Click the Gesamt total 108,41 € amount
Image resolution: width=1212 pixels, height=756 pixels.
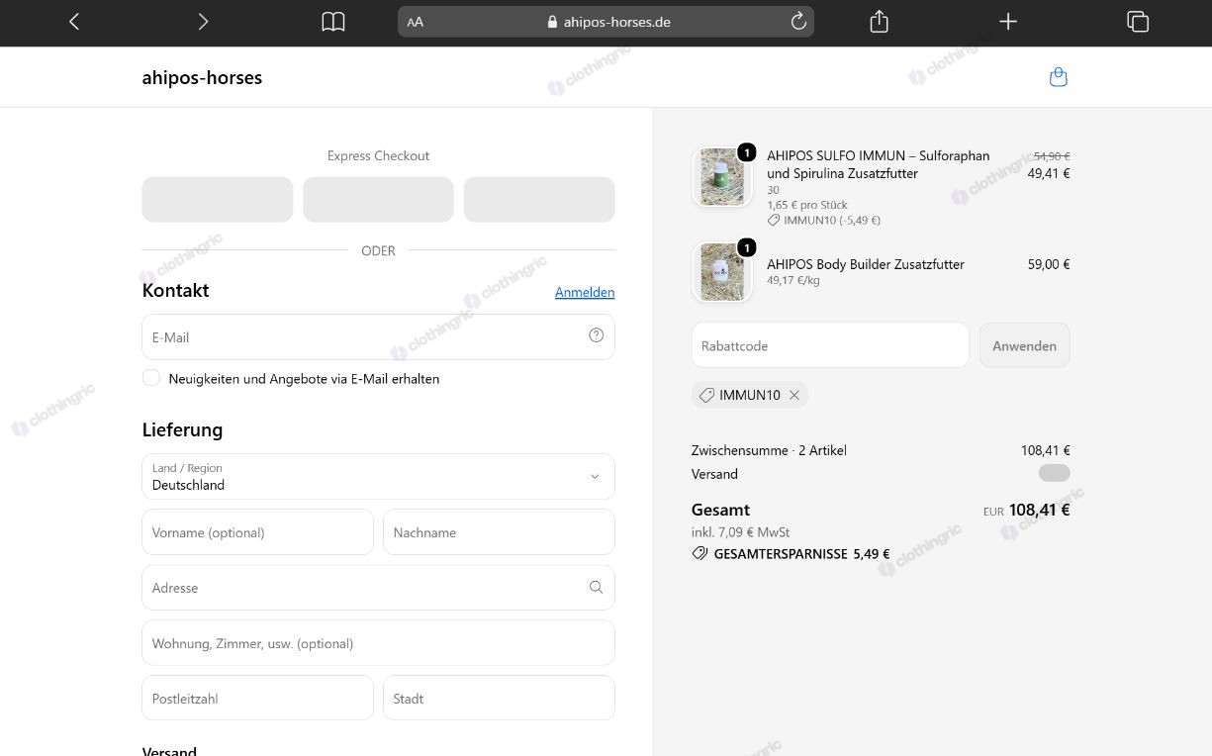[1039, 510]
